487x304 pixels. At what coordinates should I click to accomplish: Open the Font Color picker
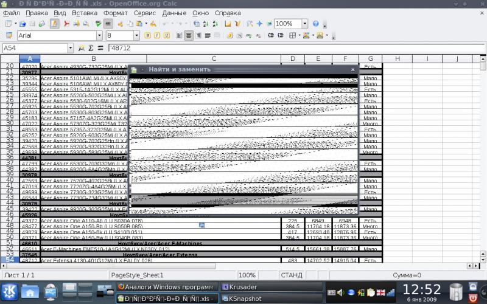pyautogui.click(x=320, y=35)
